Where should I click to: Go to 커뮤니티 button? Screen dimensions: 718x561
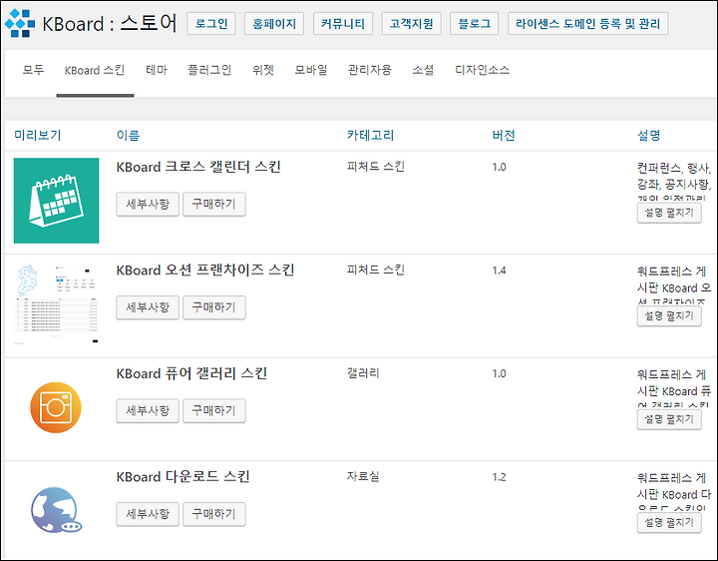tap(342, 23)
